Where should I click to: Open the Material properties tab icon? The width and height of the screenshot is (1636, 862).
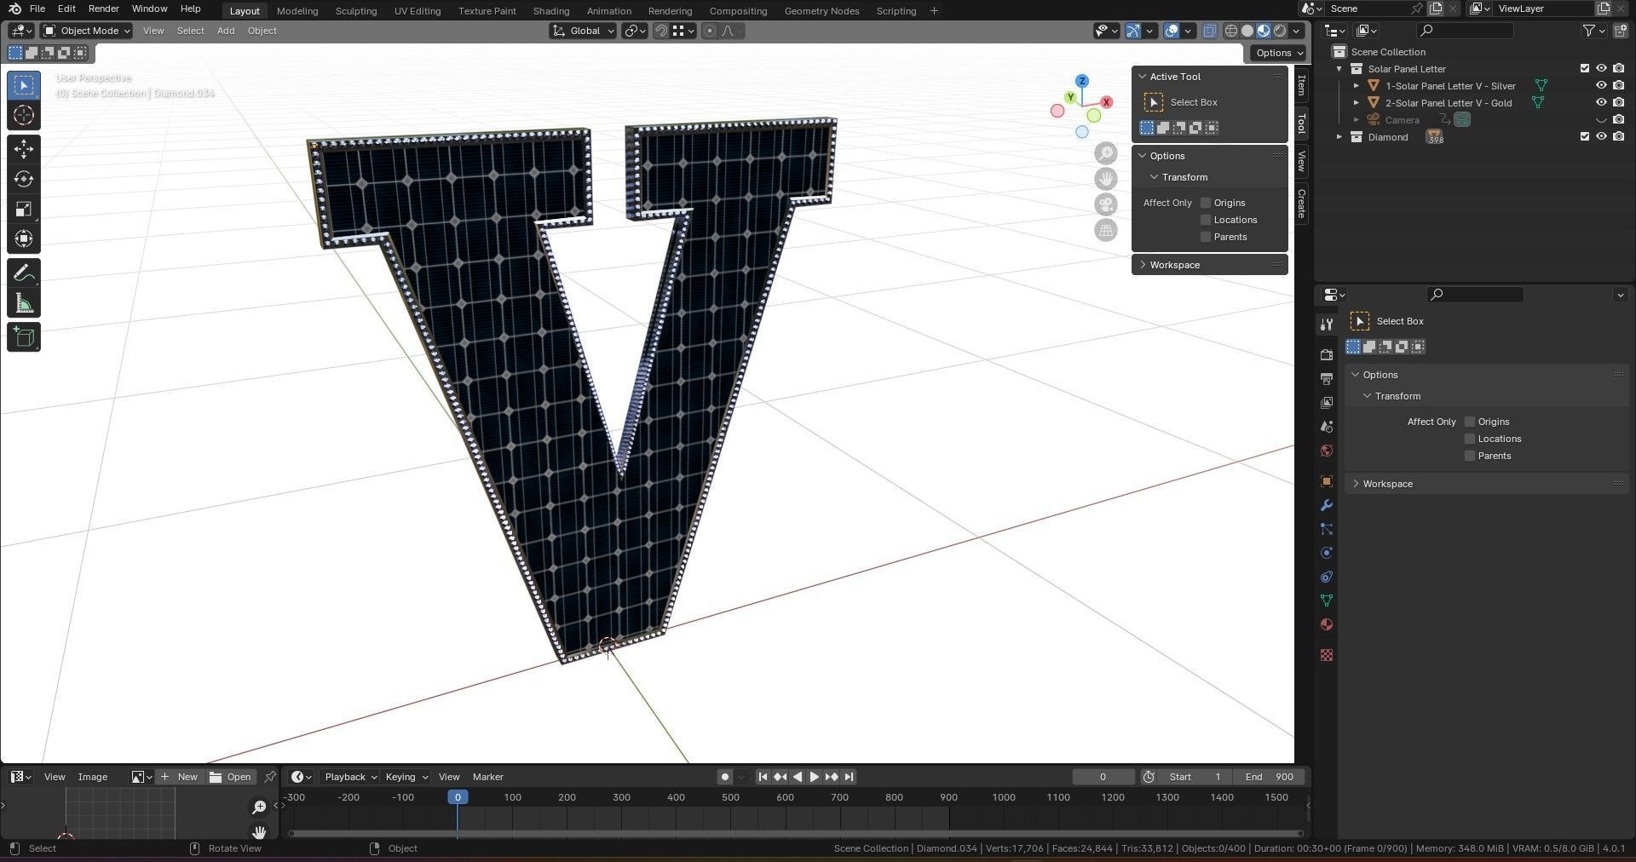coord(1327,624)
